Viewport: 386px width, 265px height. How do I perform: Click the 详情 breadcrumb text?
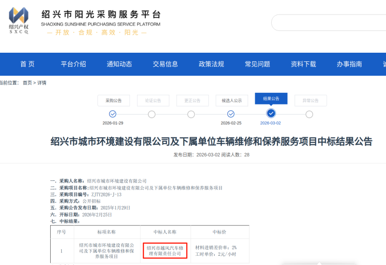click(42, 83)
